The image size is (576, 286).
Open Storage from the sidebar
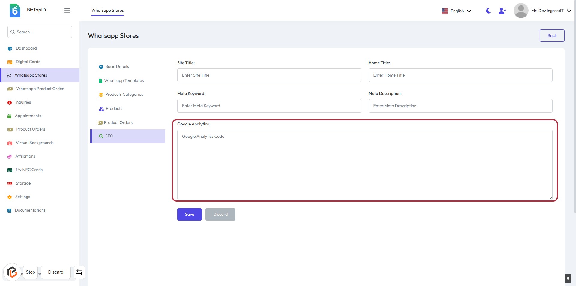point(23,183)
